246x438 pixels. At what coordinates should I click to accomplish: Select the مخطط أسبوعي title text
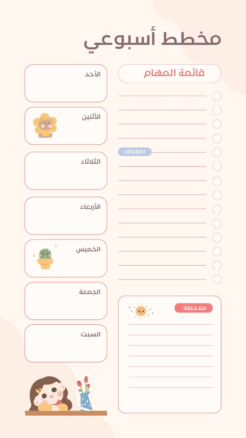pyautogui.click(x=152, y=41)
